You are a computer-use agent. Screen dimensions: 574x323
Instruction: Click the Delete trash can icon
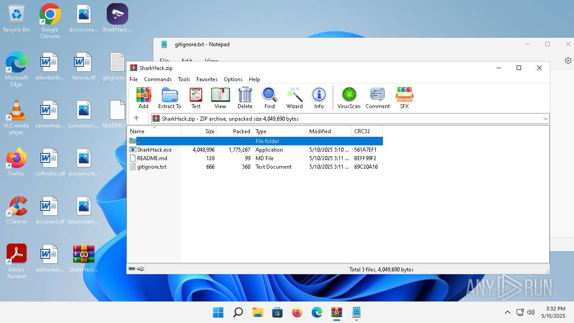[x=245, y=98]
